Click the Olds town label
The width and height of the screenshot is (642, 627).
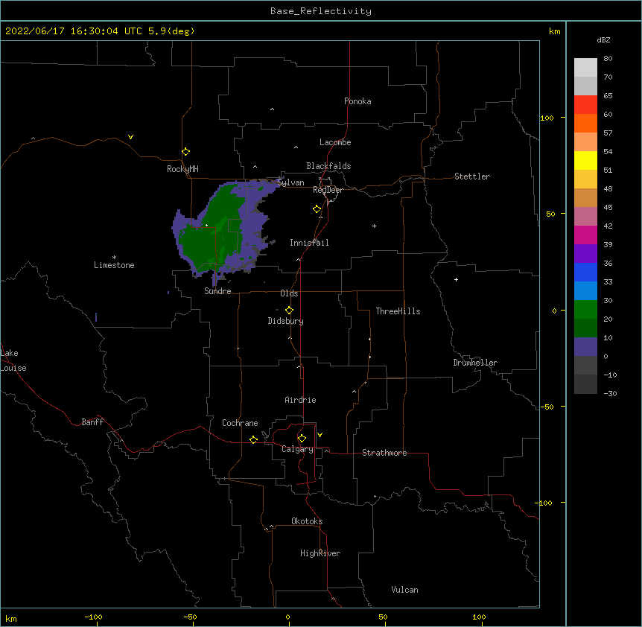pyautogui.click(x=289, y=293)
